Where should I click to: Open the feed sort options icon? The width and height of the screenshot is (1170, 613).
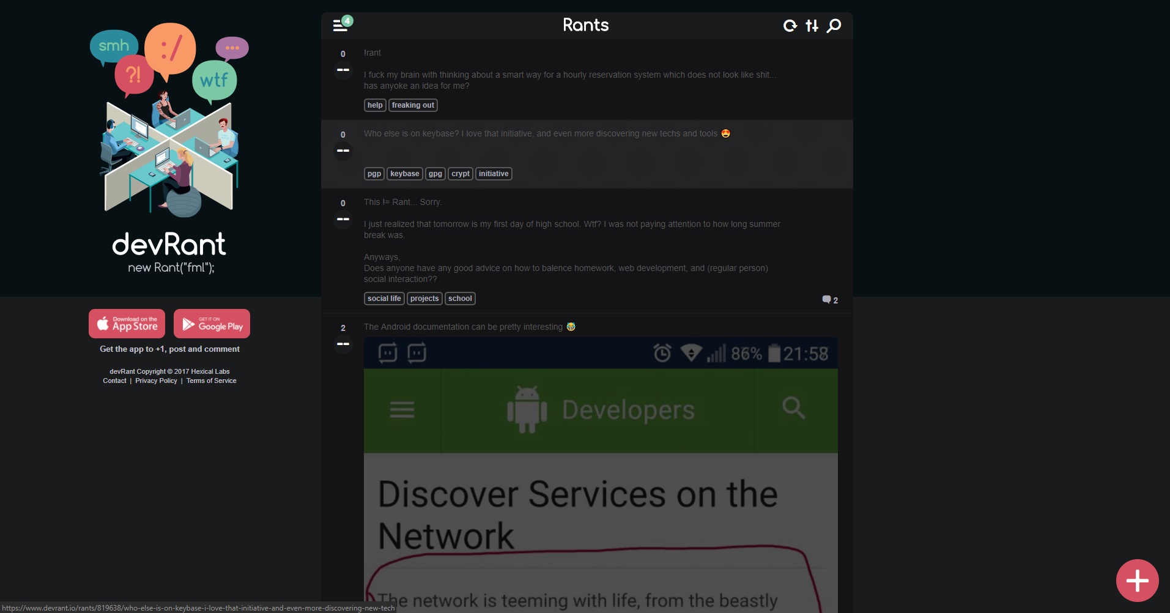click(812, 26)
